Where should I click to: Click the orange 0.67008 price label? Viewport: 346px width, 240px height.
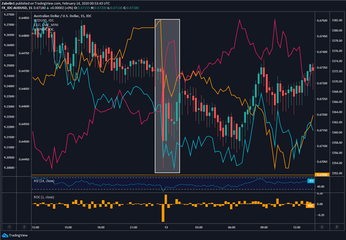(x=322, y=175)
